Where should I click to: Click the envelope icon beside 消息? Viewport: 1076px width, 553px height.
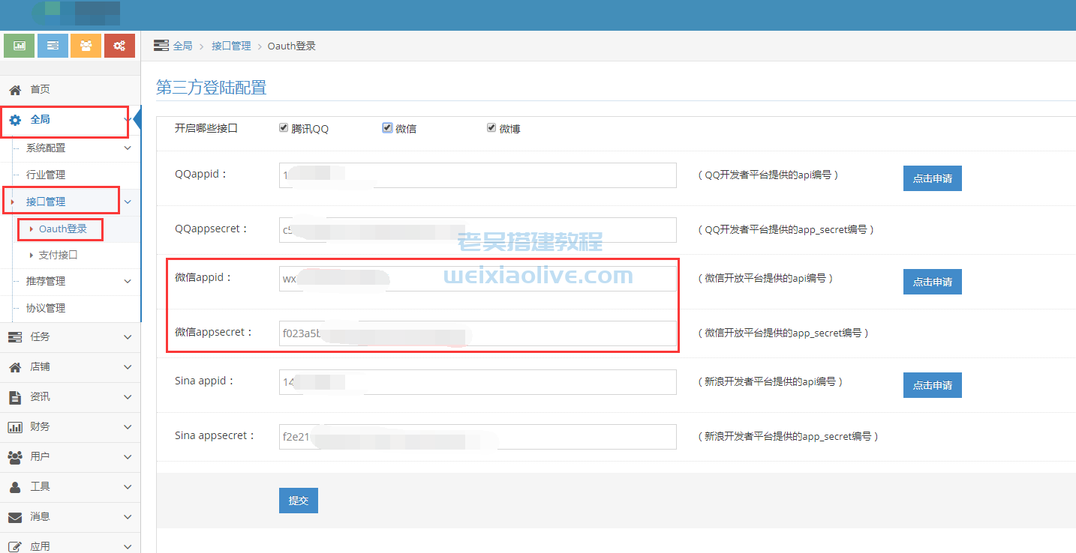[14, 517]
